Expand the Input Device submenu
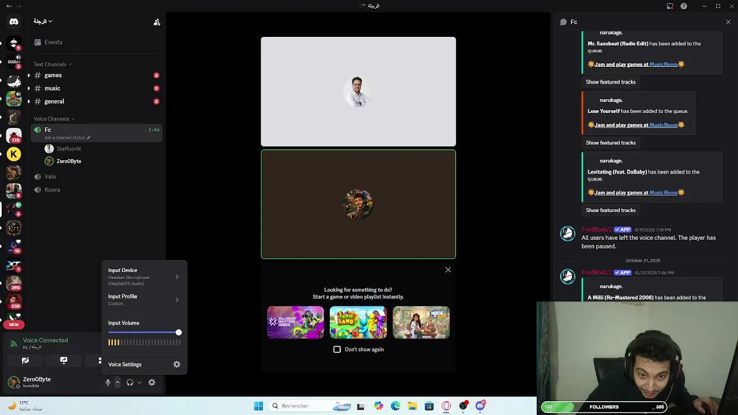Image resolution: width=738 pixels, height=415 pixels. [144, 277]
